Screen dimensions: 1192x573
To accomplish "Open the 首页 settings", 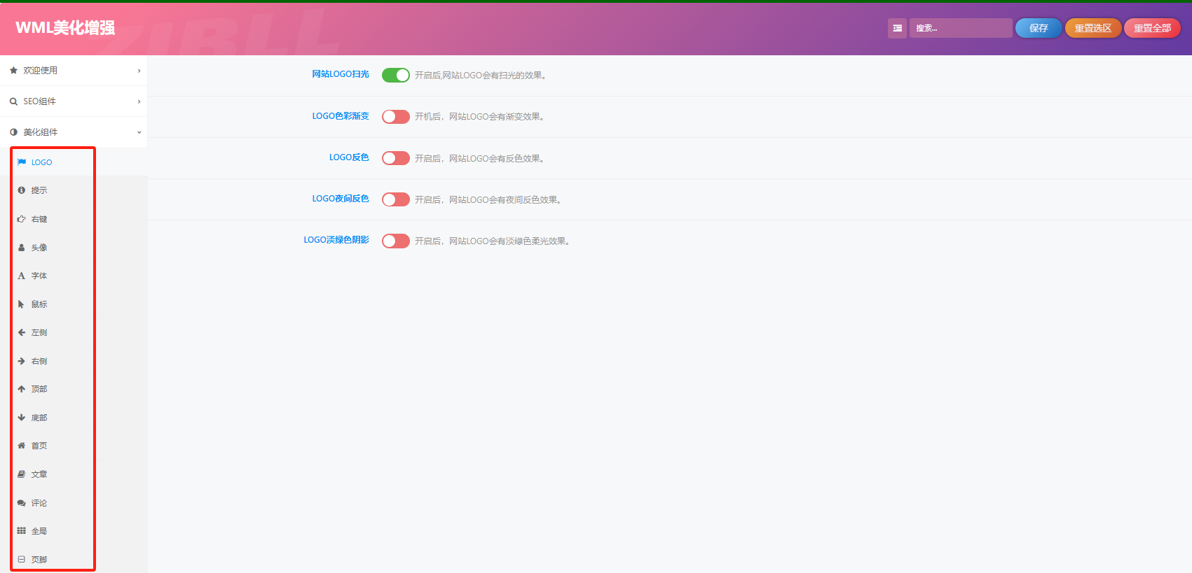I will tap(74, 446).
